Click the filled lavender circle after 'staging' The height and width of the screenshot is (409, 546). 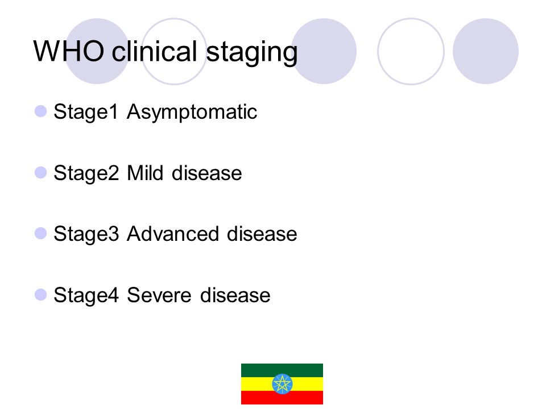point(324,51)
